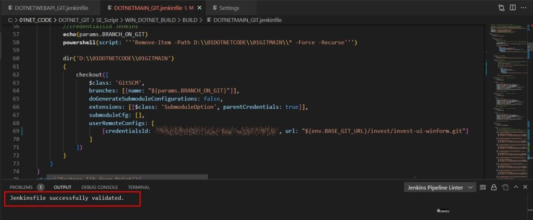This screenshot has width=533, height=220.
Task: Open the Jenkins Pipeline Linter channel dropdown
Action: pos(439,187)
